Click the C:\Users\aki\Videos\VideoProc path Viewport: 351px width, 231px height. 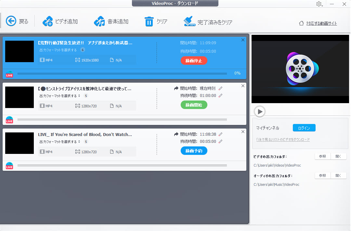pyautogui.click(x=277, y=165)
